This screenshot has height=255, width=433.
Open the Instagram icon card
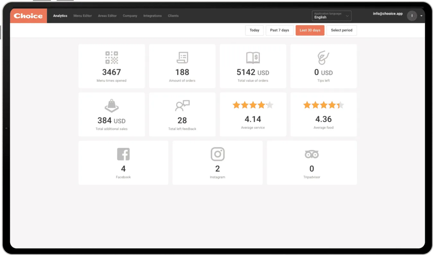click(x=217, y=154)
